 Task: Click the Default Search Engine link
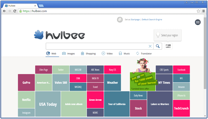[x=152, y=19]
